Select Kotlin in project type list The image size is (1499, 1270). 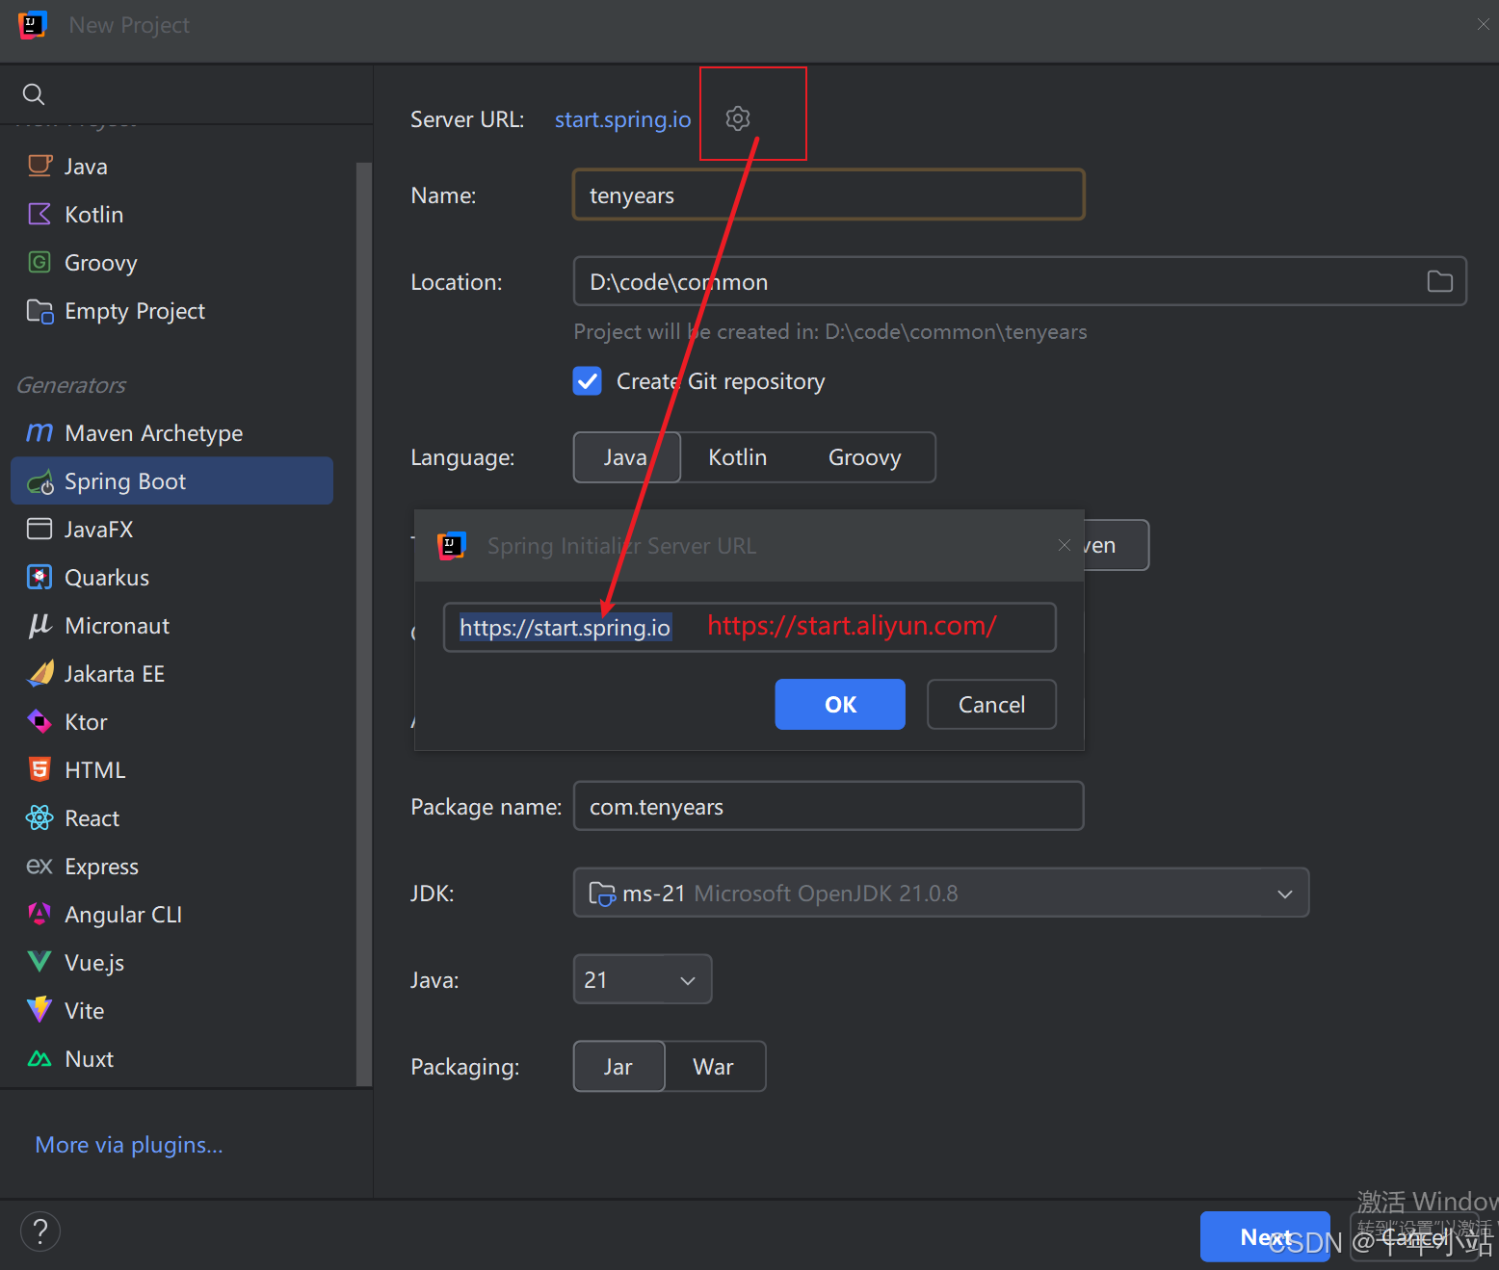(171, 214)
